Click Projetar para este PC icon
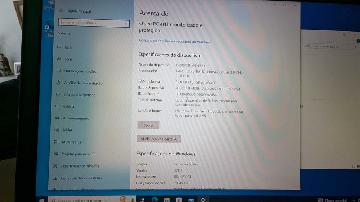The image size is (360, 202). pos(55,154)
